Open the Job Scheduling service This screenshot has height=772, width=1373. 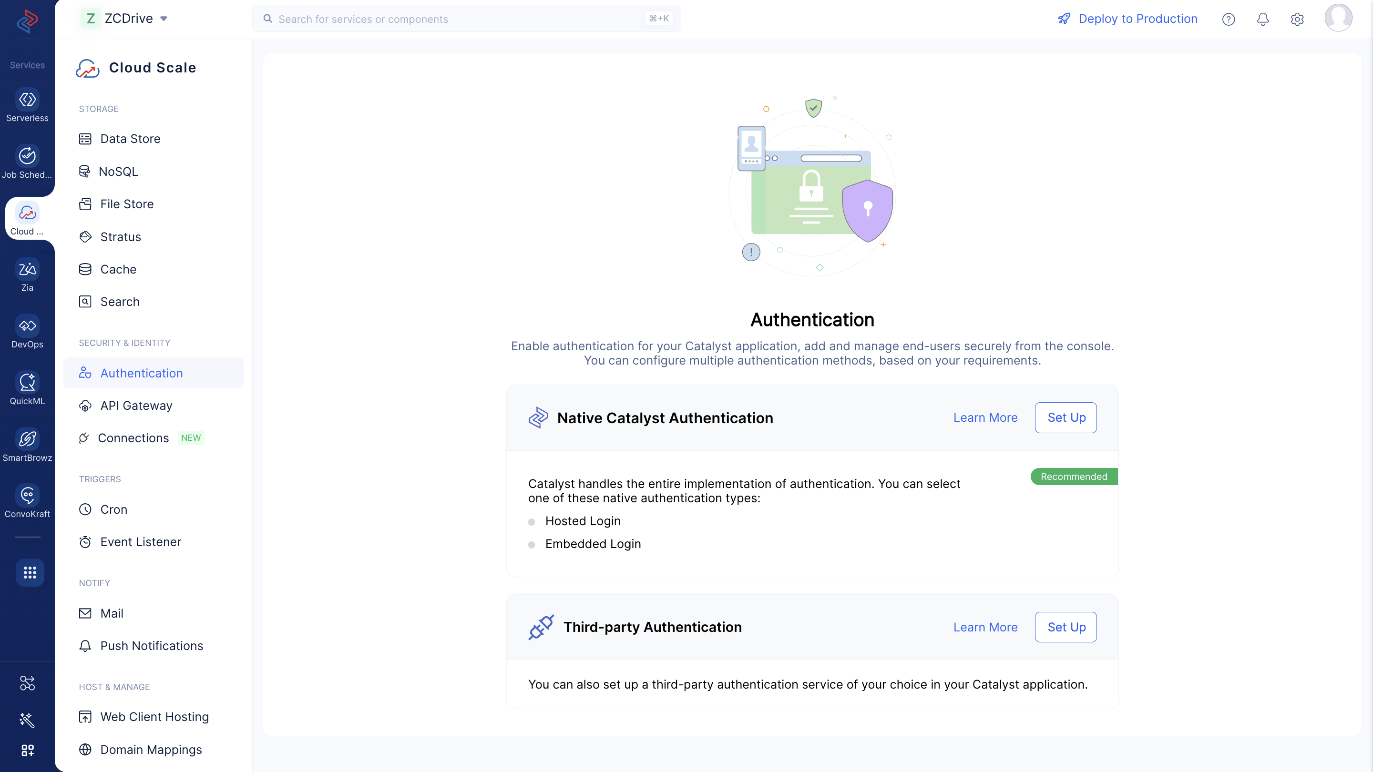27,162
